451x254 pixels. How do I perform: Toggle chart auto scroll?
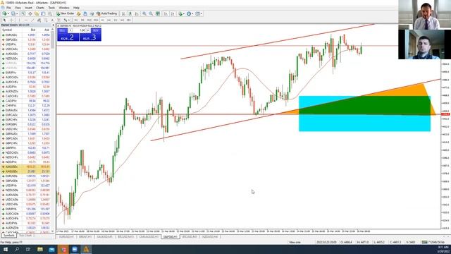click(166, 13)
